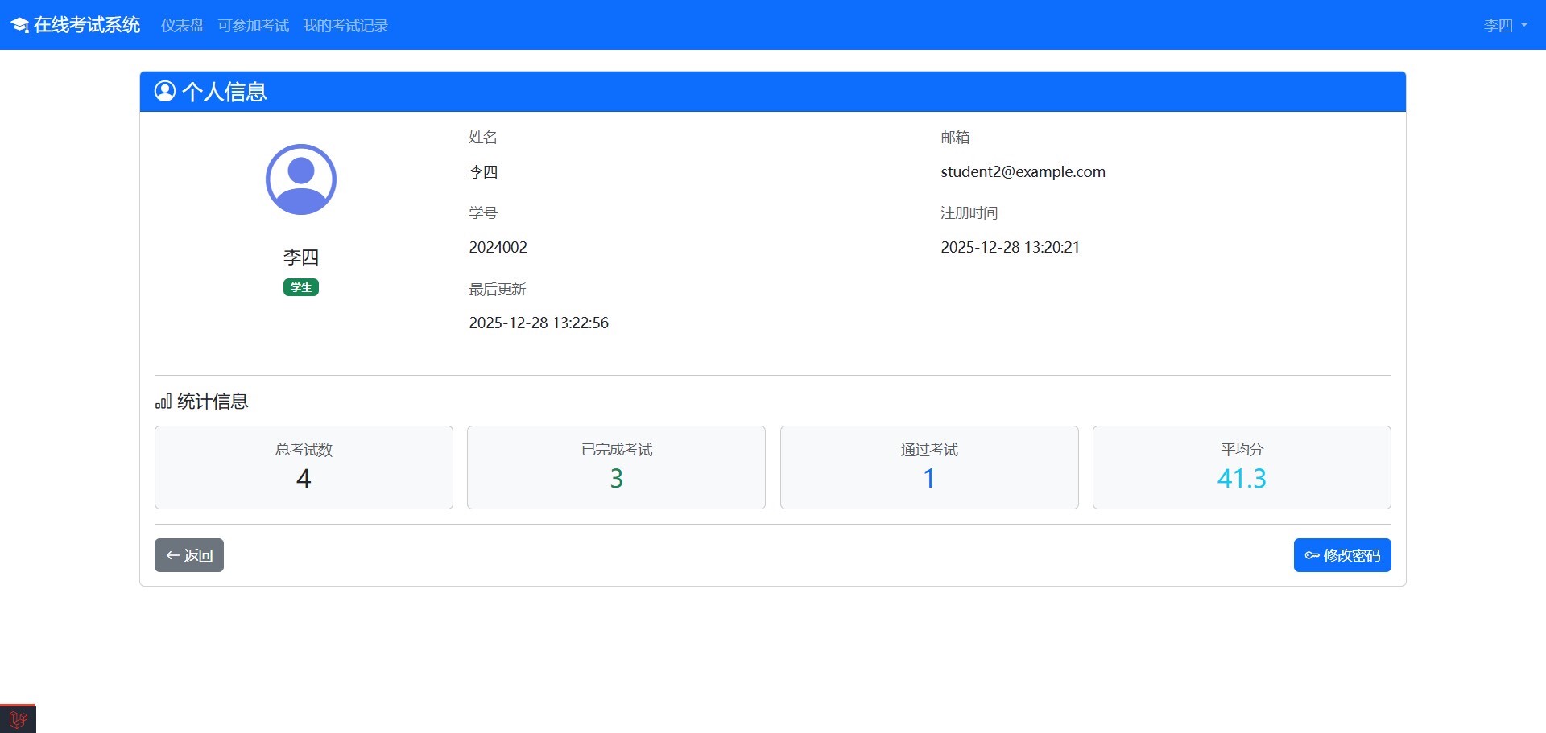
Task: Click the 学生 role badge
Action: (301, 287)
